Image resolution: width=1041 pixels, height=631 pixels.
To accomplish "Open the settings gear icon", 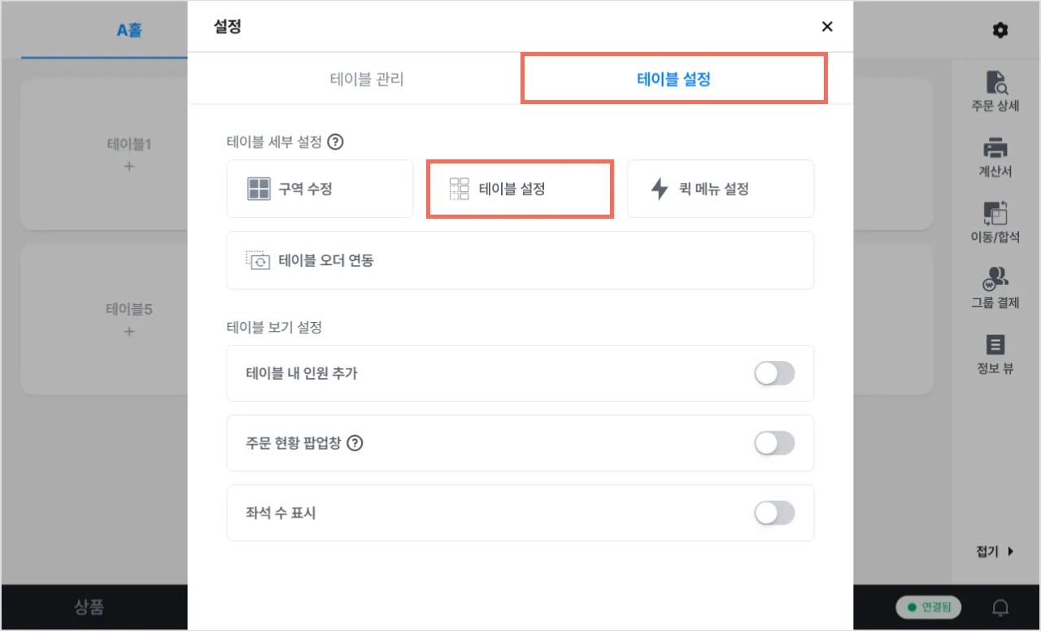I will pos(1000,30).
